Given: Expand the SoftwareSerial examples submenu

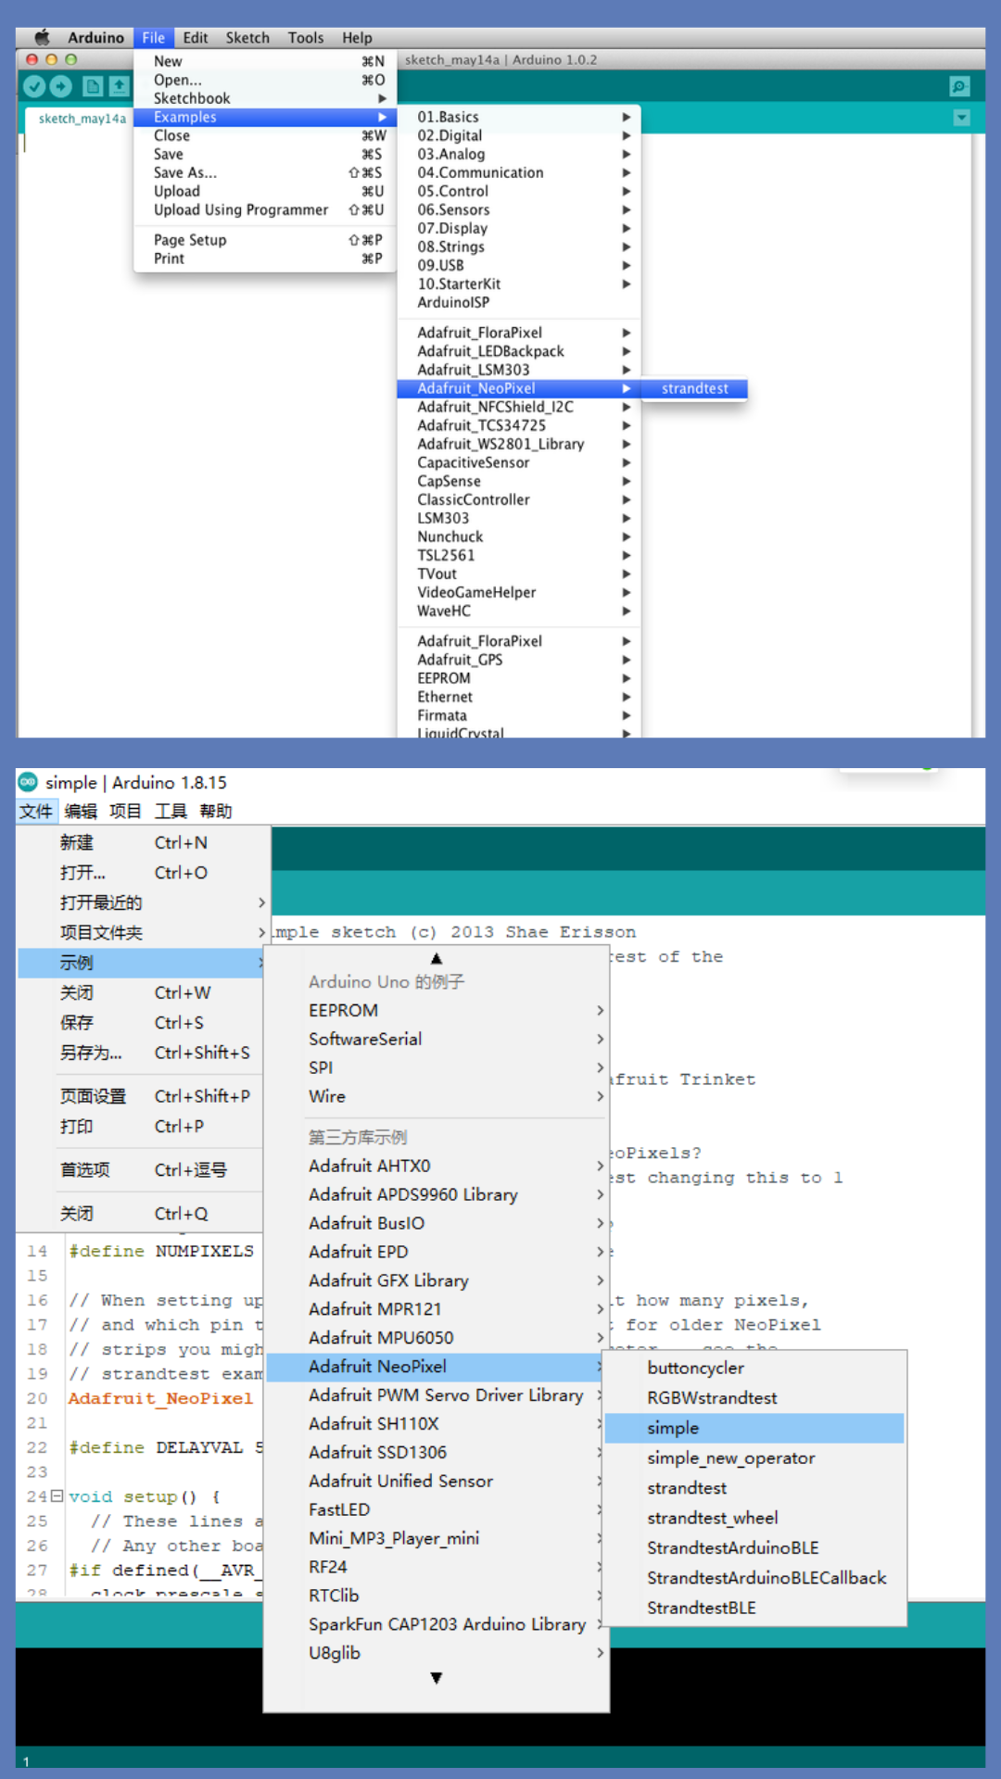Looking at the screenshot, I should [x=437, y=1039].
